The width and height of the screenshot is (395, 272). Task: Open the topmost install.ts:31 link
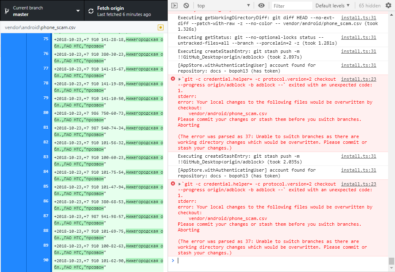tap(359, 18)
